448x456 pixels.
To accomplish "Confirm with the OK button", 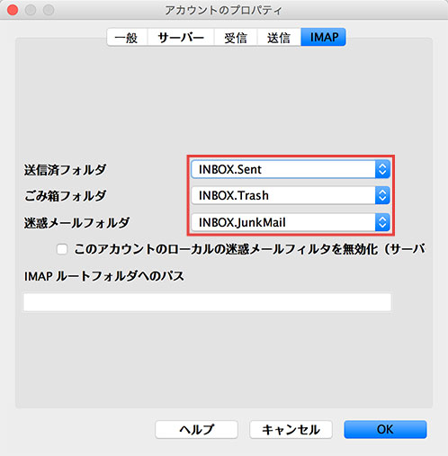I will pyautogui.click(x=385, y=430).
